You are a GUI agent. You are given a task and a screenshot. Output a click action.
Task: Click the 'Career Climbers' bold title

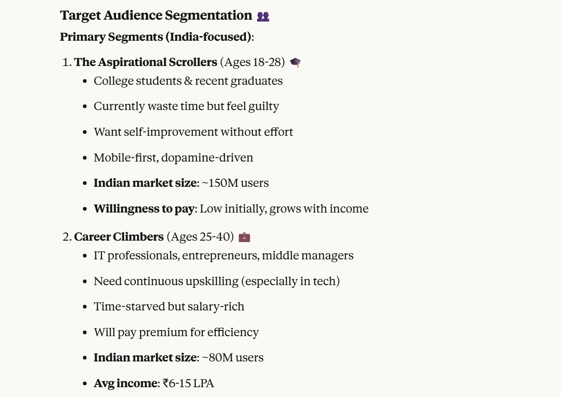118,237
